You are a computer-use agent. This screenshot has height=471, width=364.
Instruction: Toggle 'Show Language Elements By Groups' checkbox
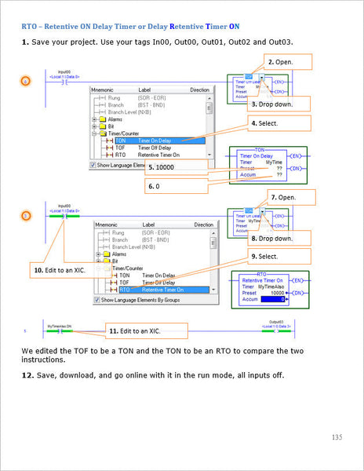click(x=97, y=300)
